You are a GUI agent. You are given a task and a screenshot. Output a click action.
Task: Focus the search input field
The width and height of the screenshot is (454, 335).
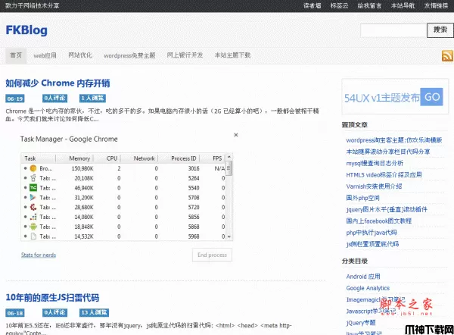click(393, 30)
